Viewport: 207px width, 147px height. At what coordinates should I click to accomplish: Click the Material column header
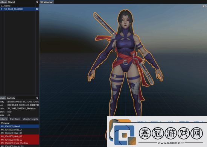coord(5,123)
